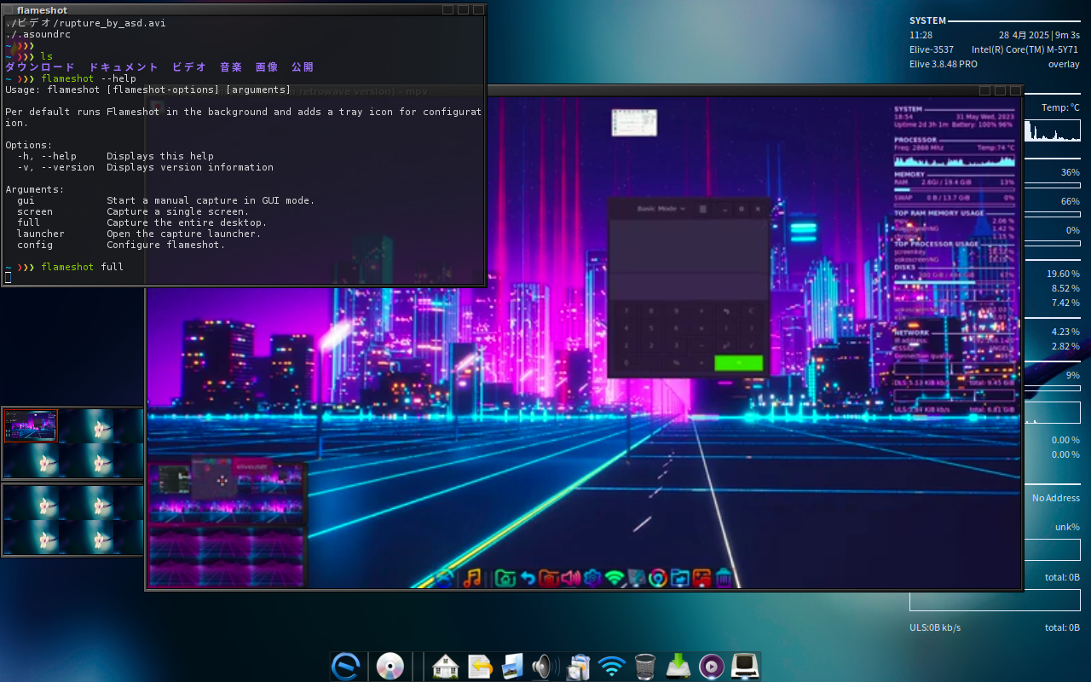Click the green download arrow drive icon

pyautogui.click(x=678, y=666)
